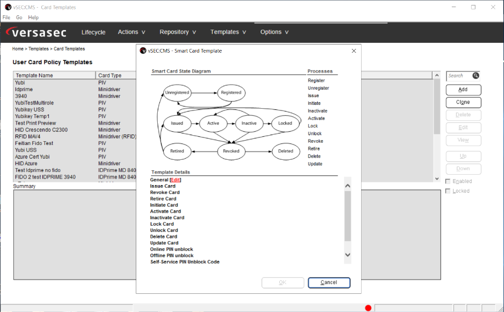Click the template list scroll down arrow
The width and height of the screenshot is (504, 312).
click(436, 179)
